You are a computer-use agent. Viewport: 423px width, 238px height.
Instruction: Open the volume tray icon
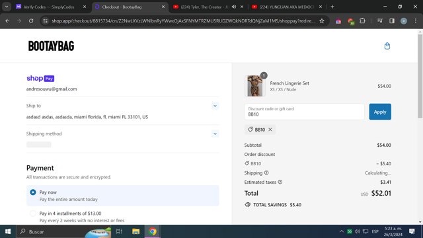tap(358, 231)
